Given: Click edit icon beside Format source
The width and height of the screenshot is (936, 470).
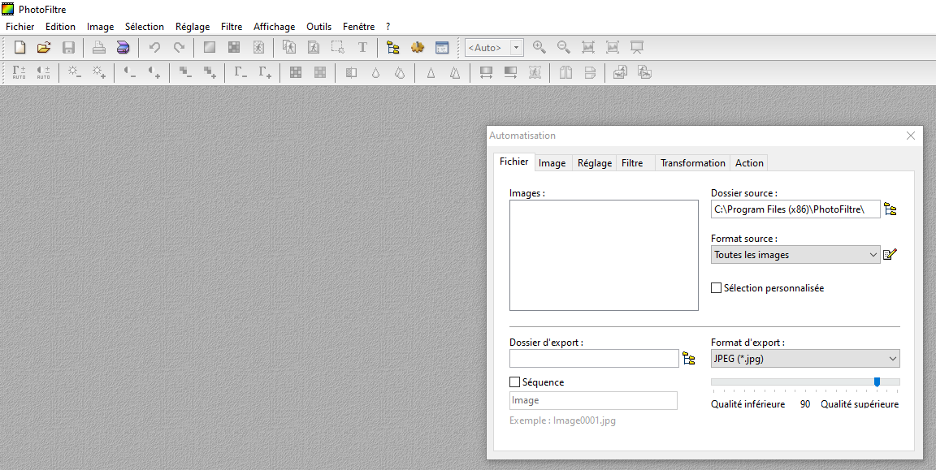Looking at the screenshot, I should (890, 255).
